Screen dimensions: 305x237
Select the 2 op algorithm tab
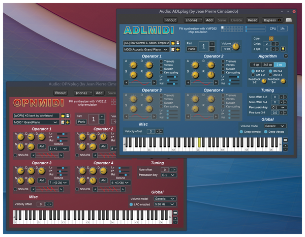280,65
